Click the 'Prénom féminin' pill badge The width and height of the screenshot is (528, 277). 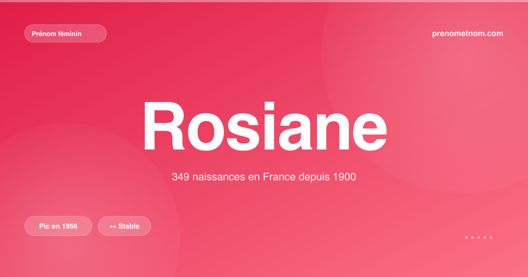point(66,33)
